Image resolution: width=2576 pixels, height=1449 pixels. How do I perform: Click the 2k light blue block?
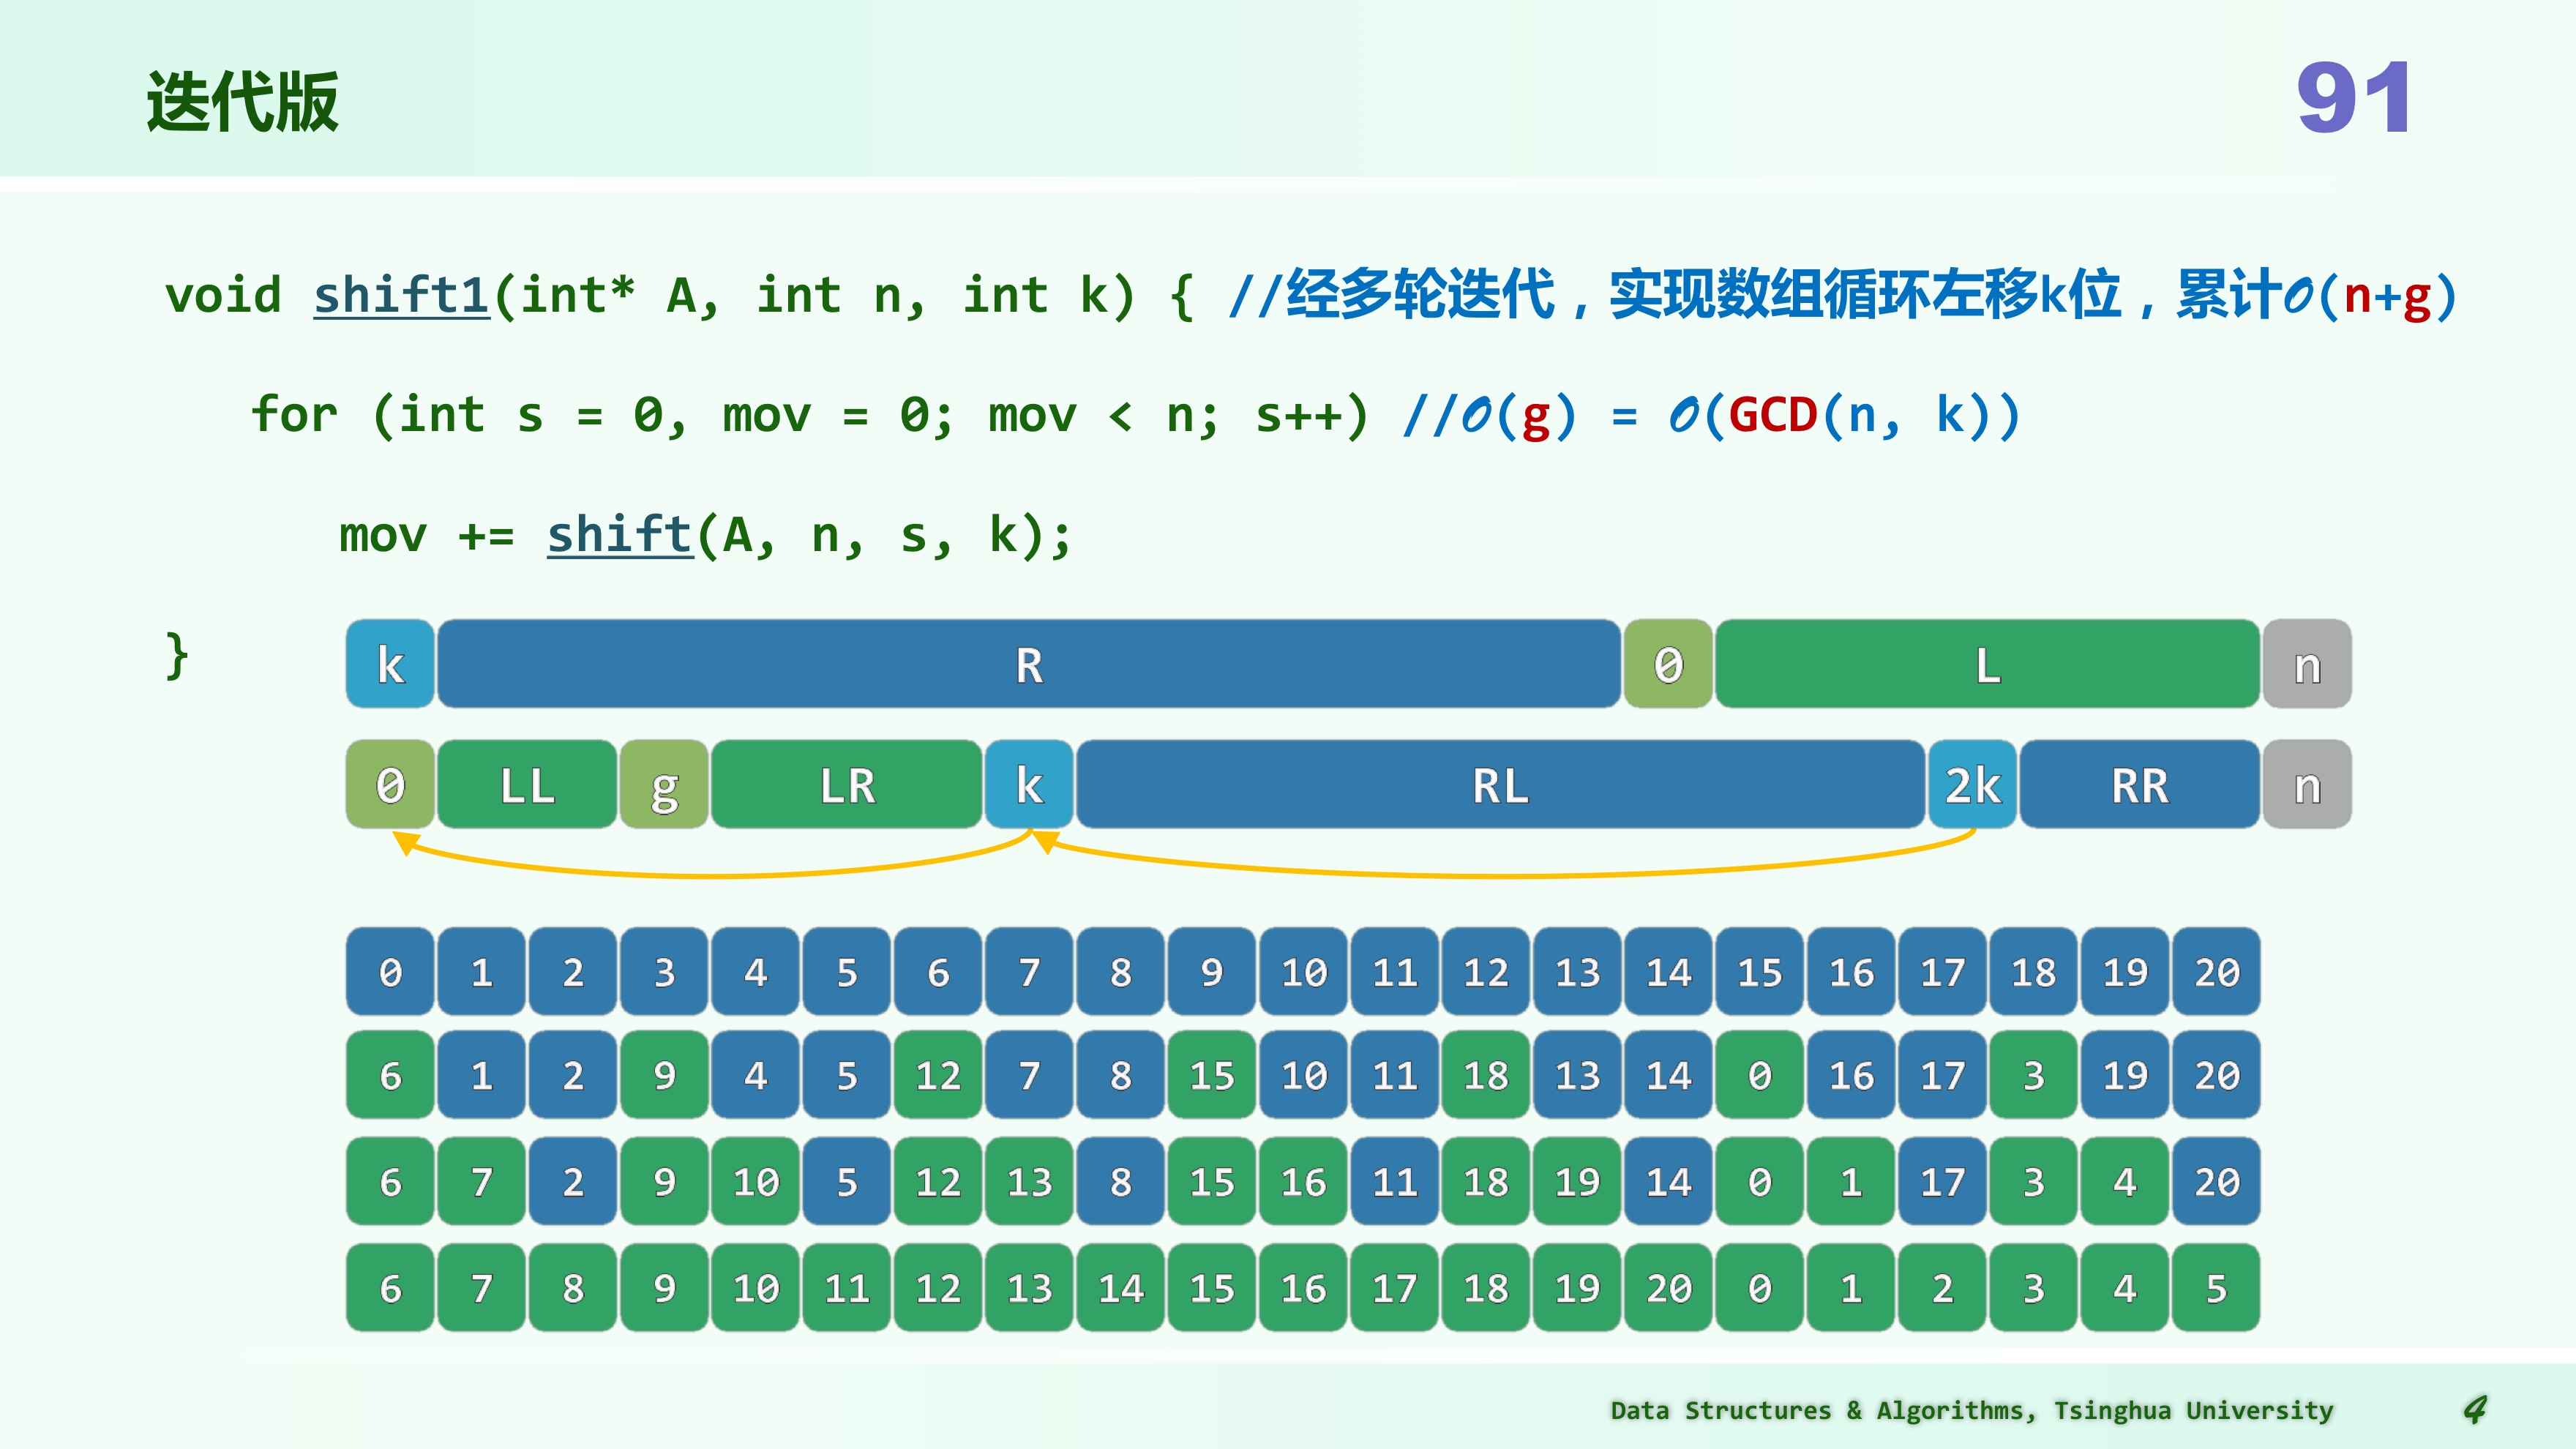[x=1972, y=786]
